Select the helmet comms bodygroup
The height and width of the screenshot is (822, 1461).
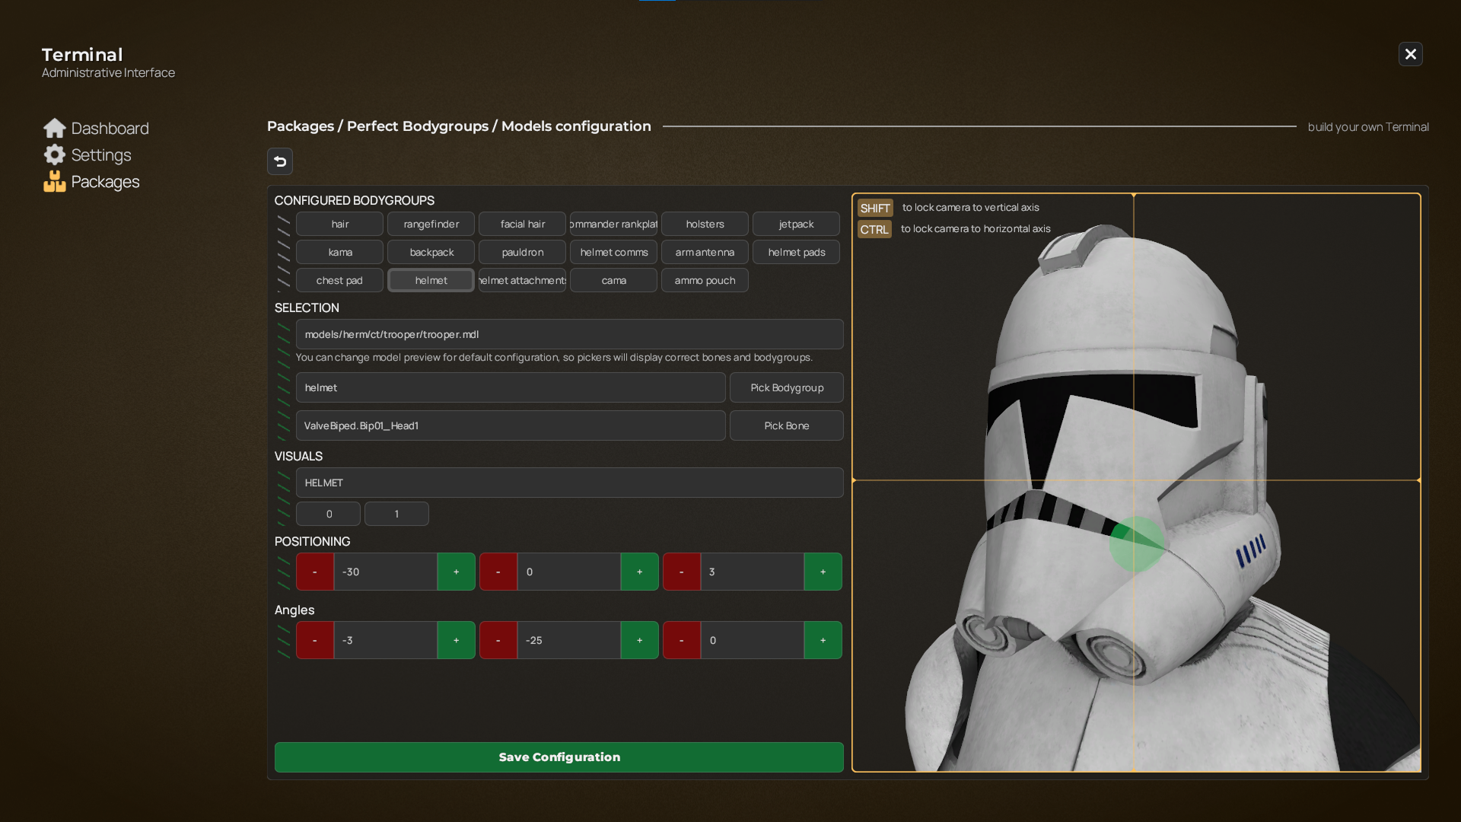613,252
